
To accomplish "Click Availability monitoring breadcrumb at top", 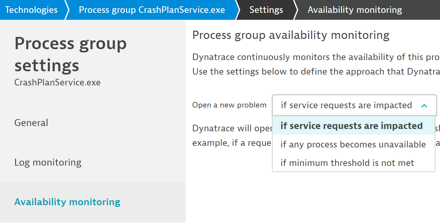I will tap(355, 10).
